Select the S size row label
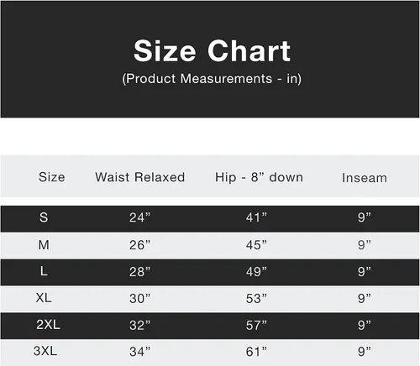 click(x=44, y=217)
